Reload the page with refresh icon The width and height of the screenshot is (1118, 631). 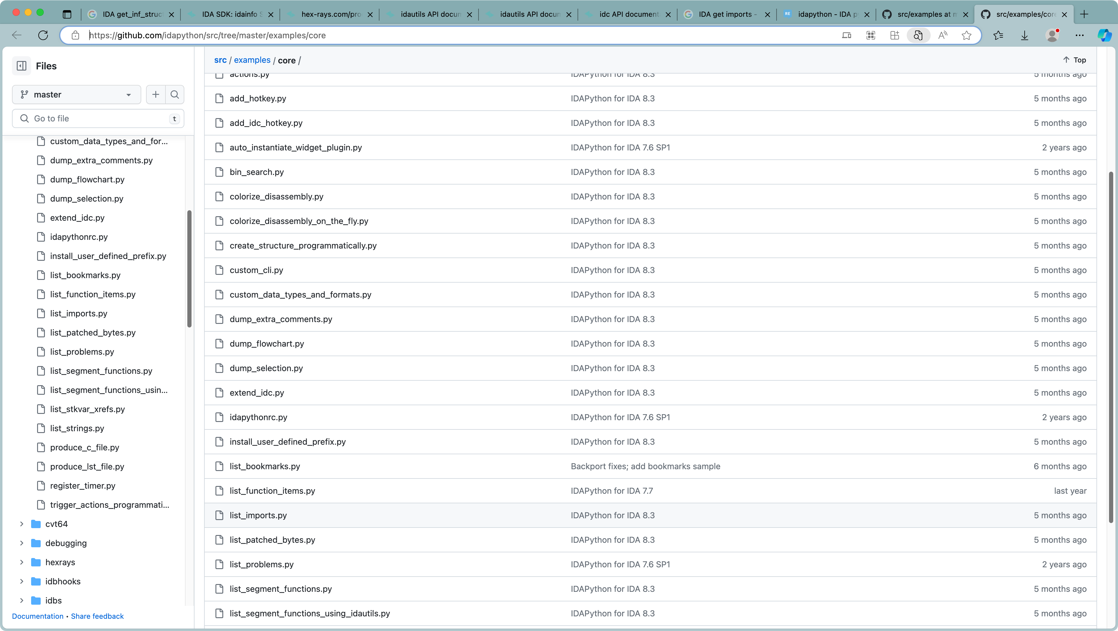tap(43, 36)
